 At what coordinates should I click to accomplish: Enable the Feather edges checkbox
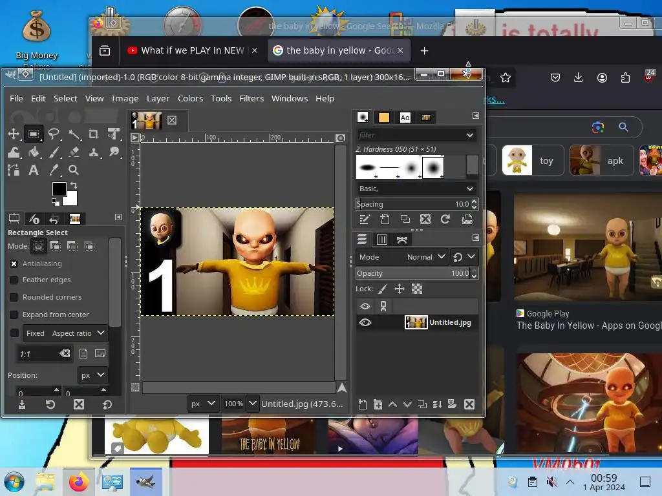coord(14,280)
